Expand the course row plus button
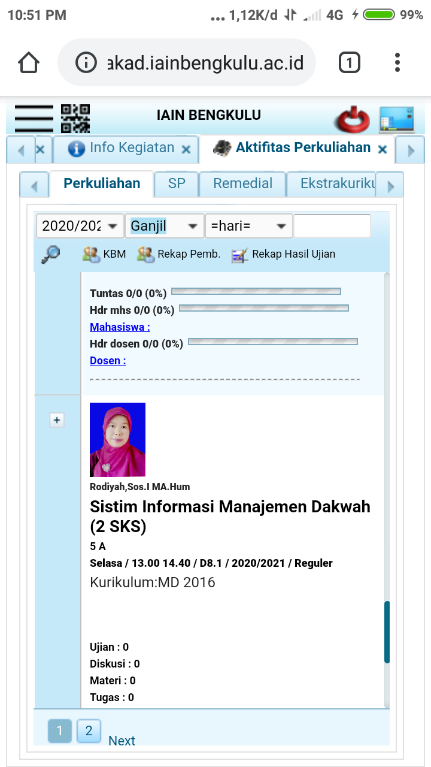Image resolution: width=431 pixels, height=767 pixels. coord(57,420)
